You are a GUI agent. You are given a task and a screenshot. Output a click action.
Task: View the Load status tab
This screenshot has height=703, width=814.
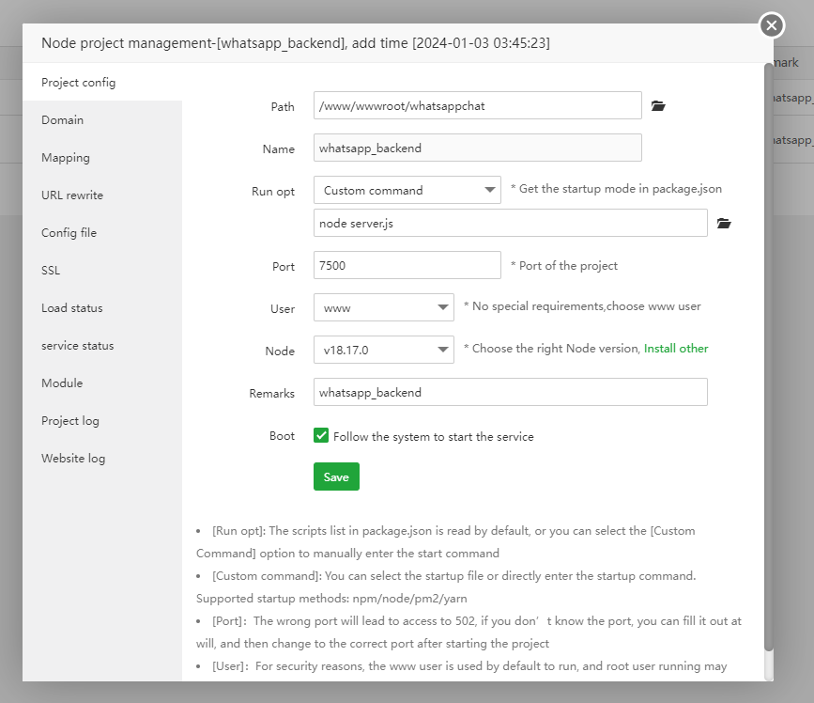click(72, 308)
